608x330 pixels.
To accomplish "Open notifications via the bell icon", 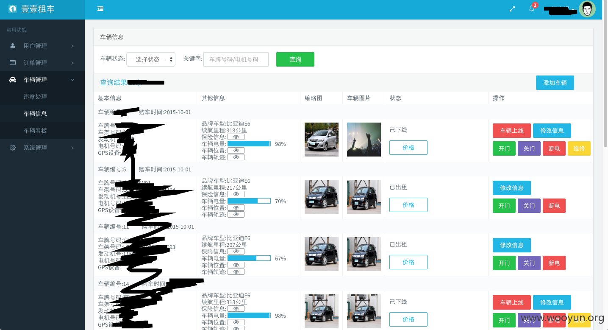I will coord(532,8).
